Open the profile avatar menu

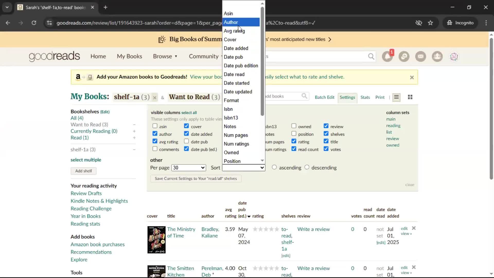[x=454, y=56]
